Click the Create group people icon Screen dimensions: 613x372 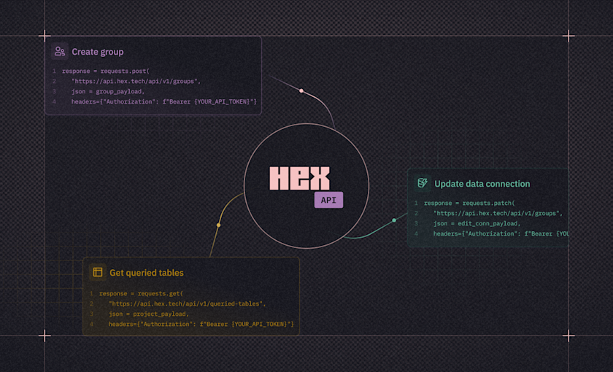click(60, 51)
